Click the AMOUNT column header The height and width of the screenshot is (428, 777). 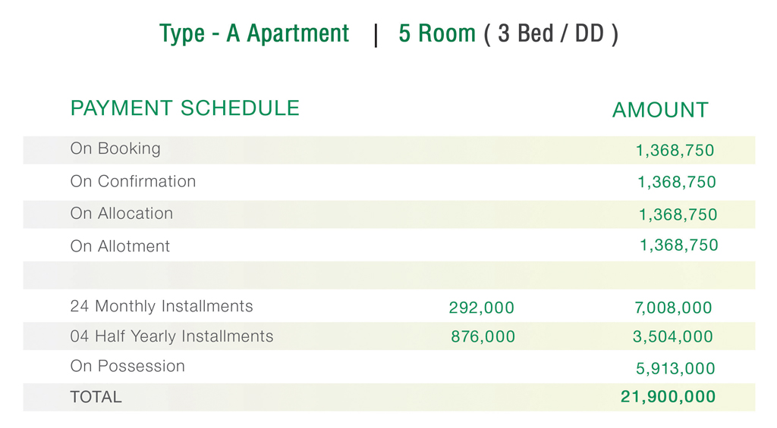pos(660,110)
